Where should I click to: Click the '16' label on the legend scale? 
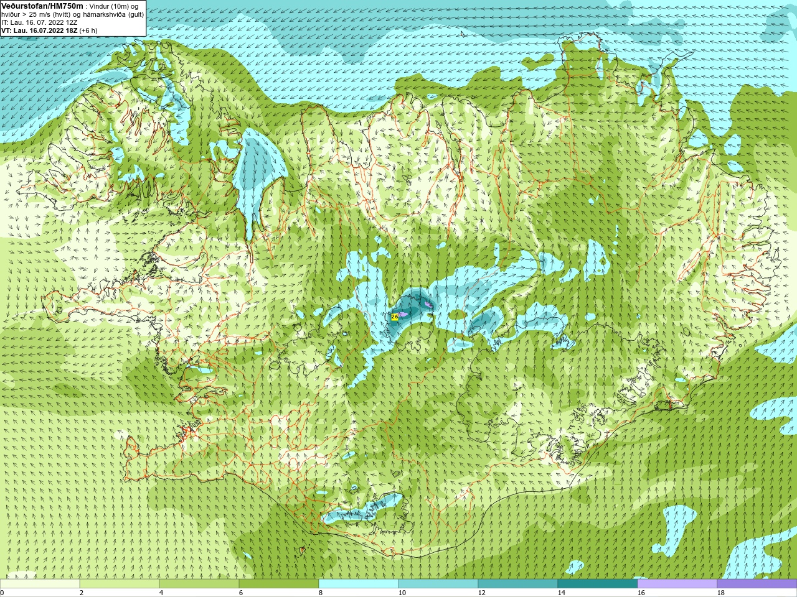coord(641,593)
